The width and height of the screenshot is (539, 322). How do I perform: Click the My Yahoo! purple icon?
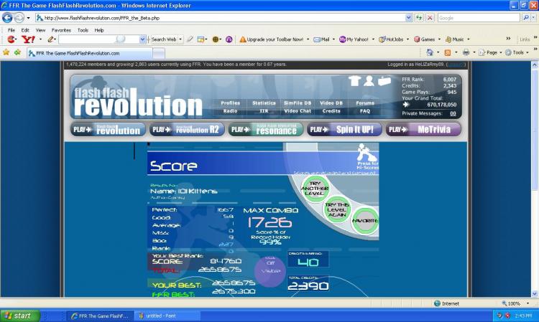[342, 39]
